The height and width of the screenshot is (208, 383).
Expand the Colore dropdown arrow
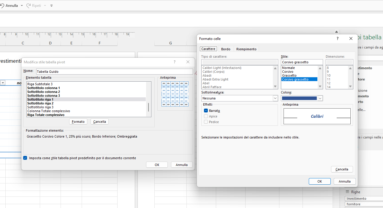(x=320, y=98)
